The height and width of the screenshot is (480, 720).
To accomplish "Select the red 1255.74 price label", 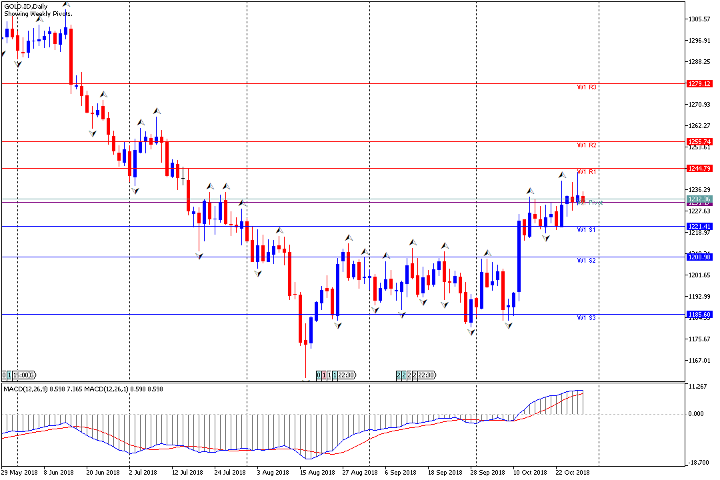I will pos(699,142).
